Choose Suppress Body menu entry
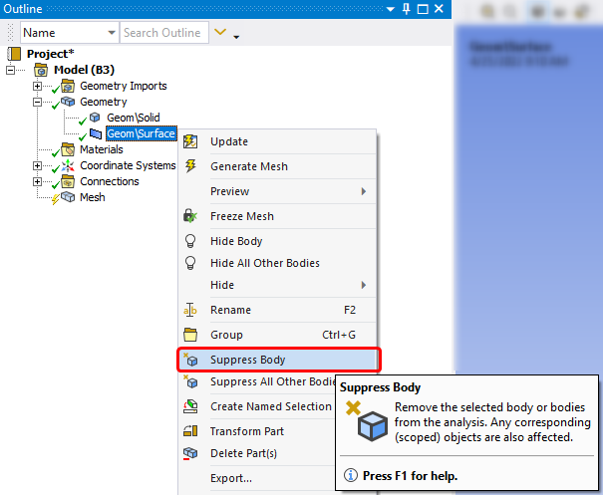The width and height of the screenshot is (603, 495). (x=277, y=360)
